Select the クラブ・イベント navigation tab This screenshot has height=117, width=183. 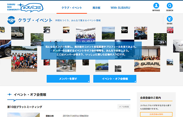72,8
